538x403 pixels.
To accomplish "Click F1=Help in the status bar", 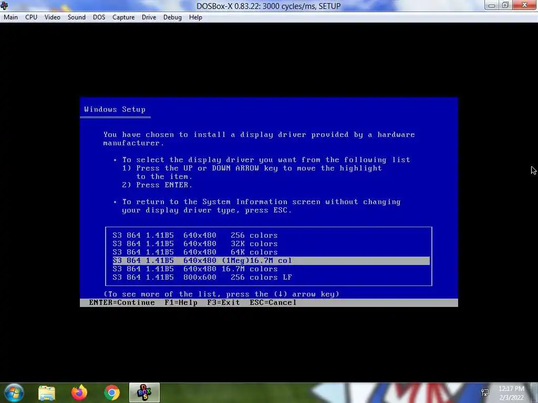I will point(181,303).
